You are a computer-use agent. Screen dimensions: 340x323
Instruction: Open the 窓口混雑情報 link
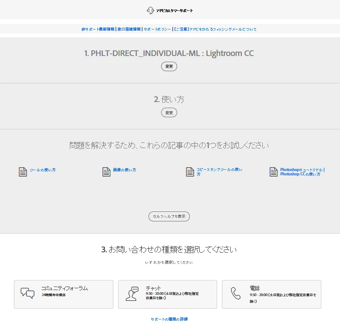[129, 29]
